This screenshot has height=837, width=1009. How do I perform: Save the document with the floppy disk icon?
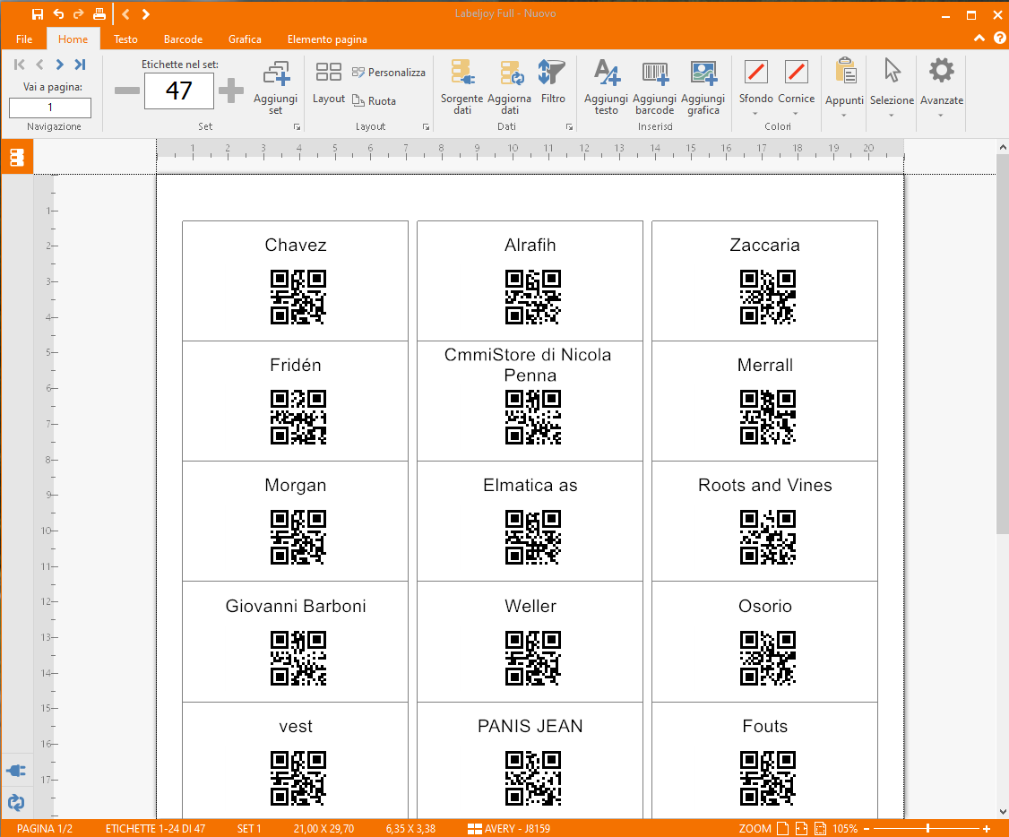(x=38, y=14)
